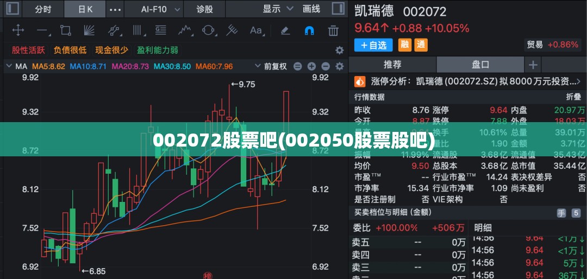Switch to the 分时 chart tab
Viewport: 587px width, 279px height.
click(x=43, y=9)
